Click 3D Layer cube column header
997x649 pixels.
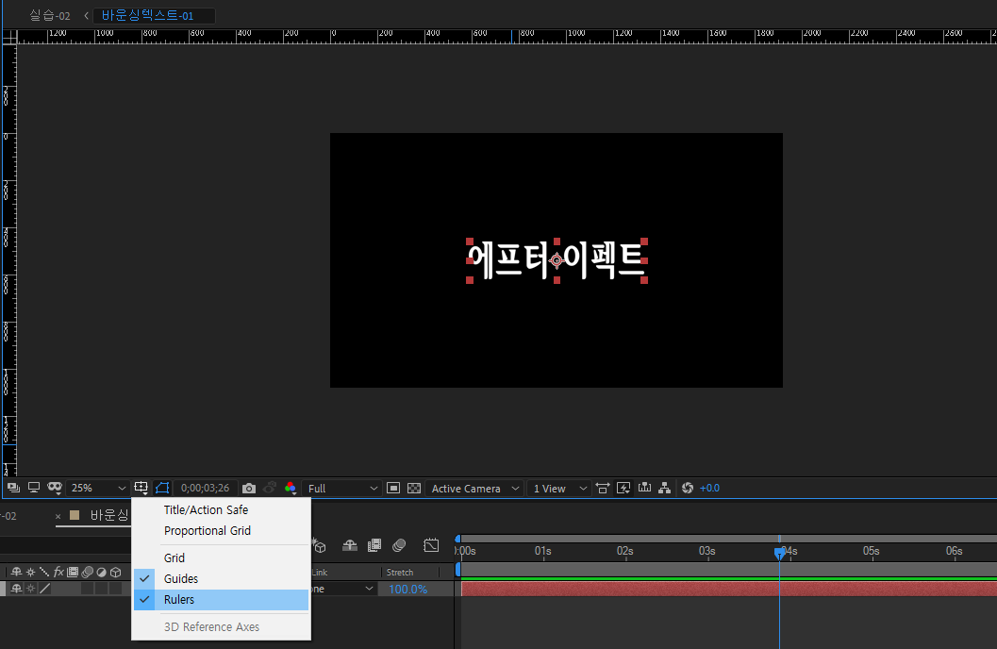click(116, 572)
